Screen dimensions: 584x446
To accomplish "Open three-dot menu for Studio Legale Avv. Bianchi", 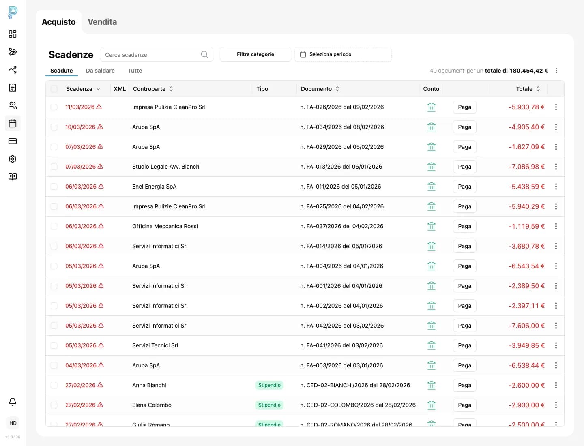I will pos(556,167).
